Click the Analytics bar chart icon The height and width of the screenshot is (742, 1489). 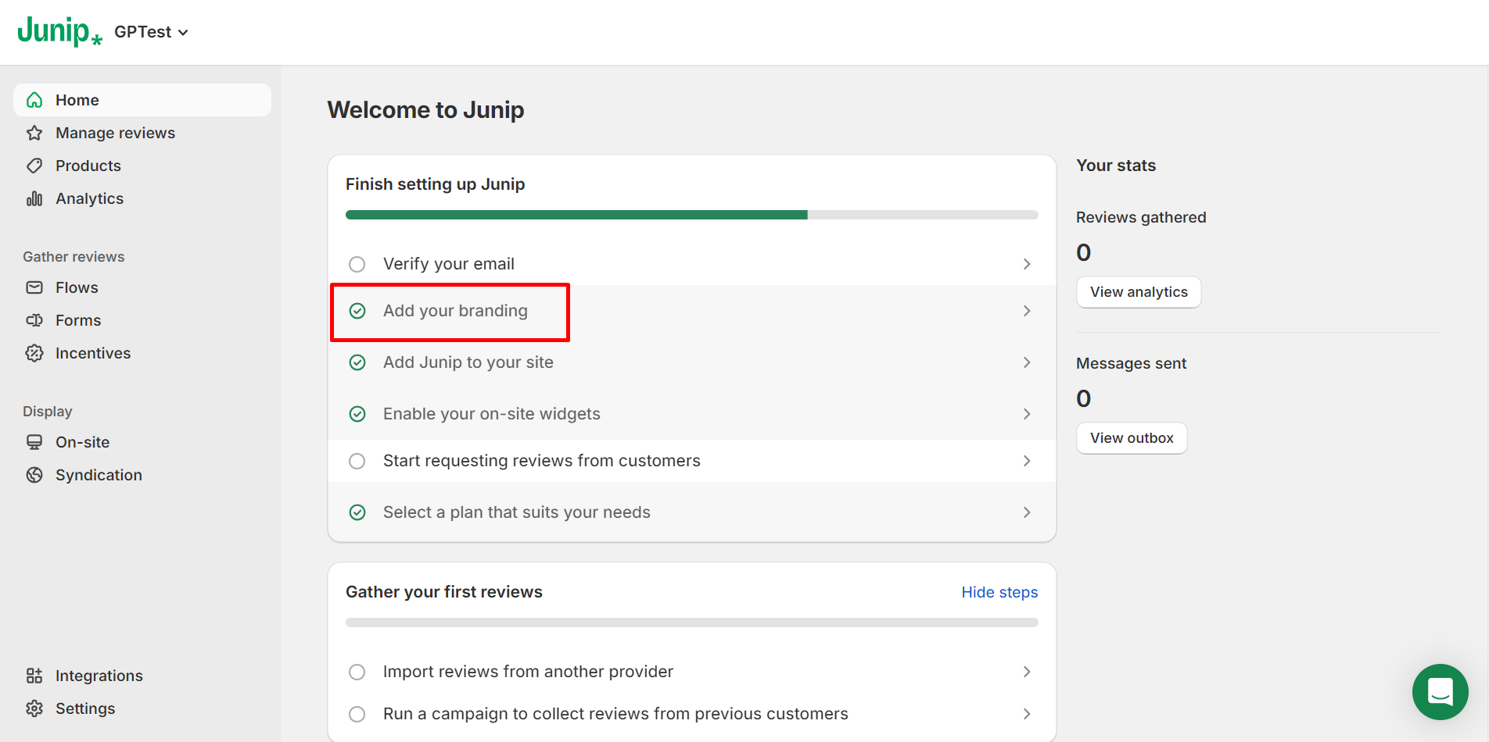coord(34,198)
